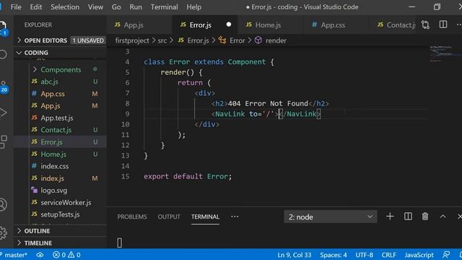
Task: Click unsaved dot on Error.js tab
Action: click(229, 25)
